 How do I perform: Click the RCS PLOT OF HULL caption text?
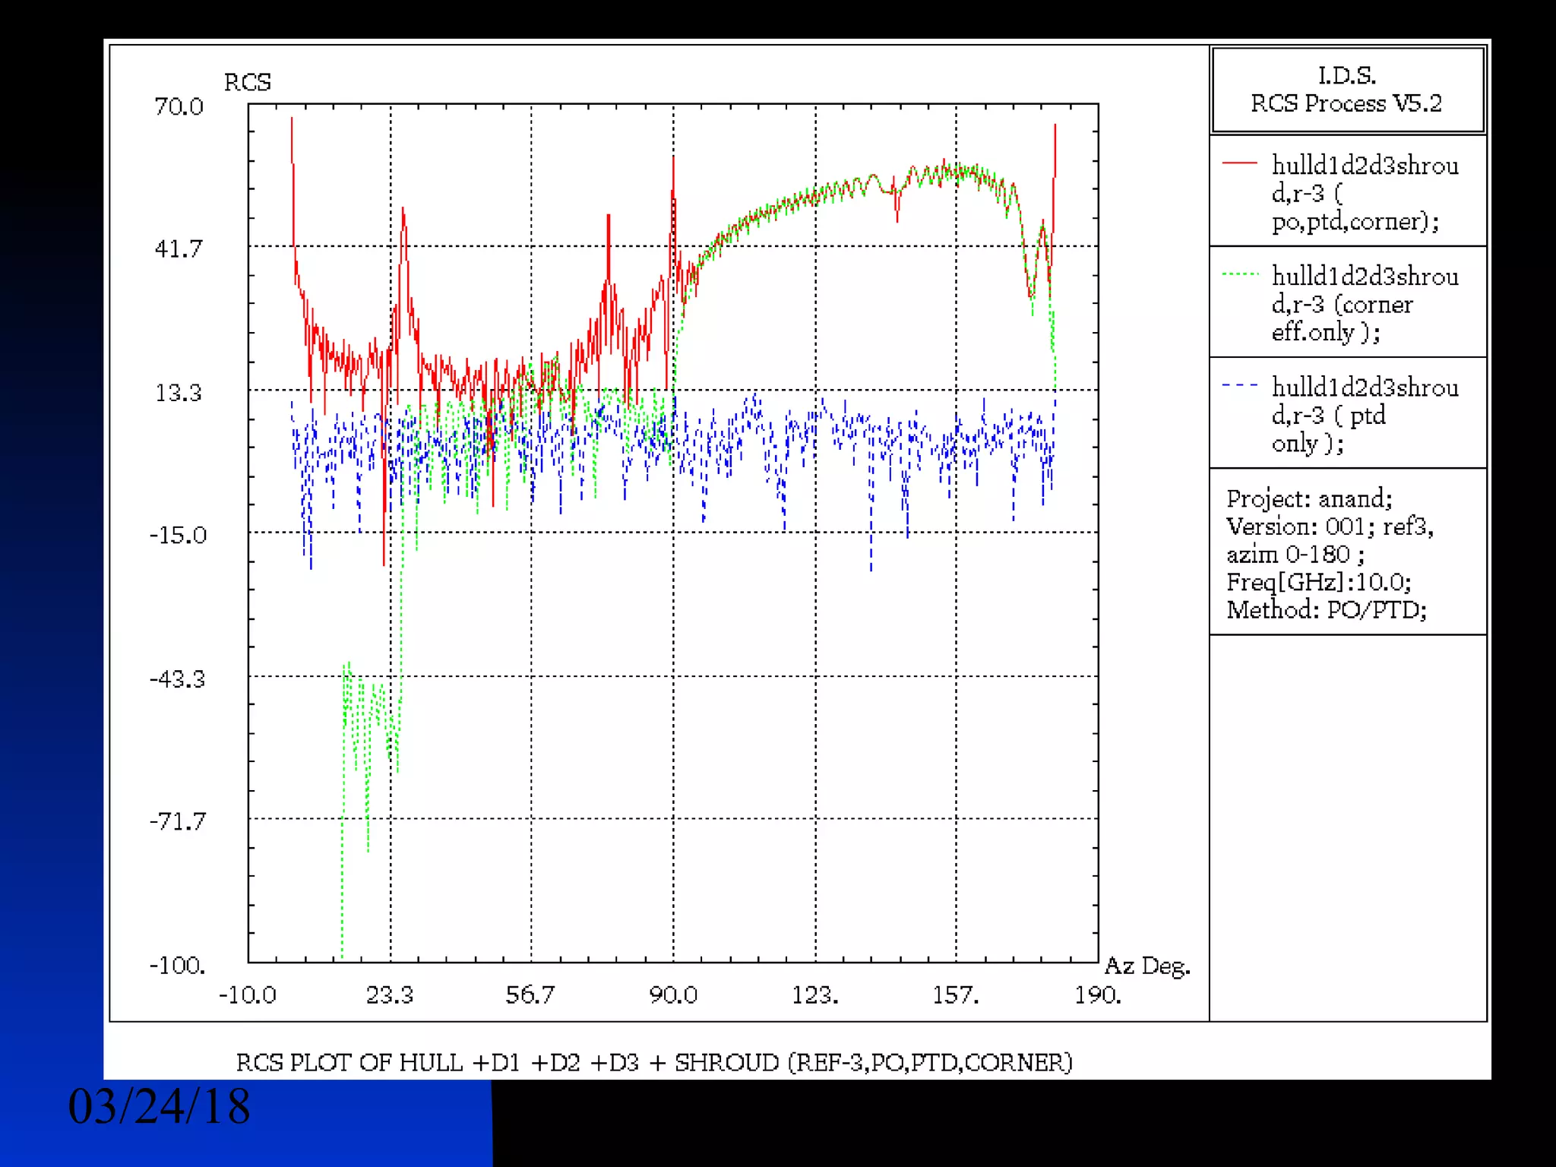pos(653,1062)
